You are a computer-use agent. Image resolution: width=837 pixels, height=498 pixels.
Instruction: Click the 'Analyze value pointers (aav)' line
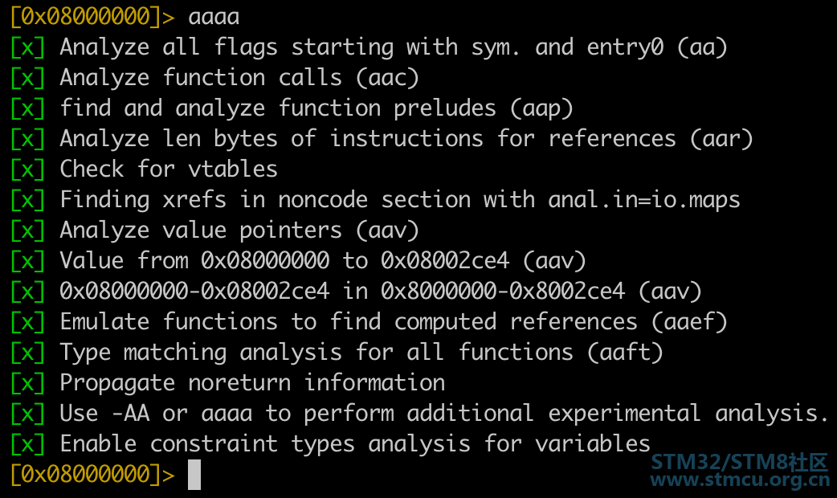pos(239,230)
